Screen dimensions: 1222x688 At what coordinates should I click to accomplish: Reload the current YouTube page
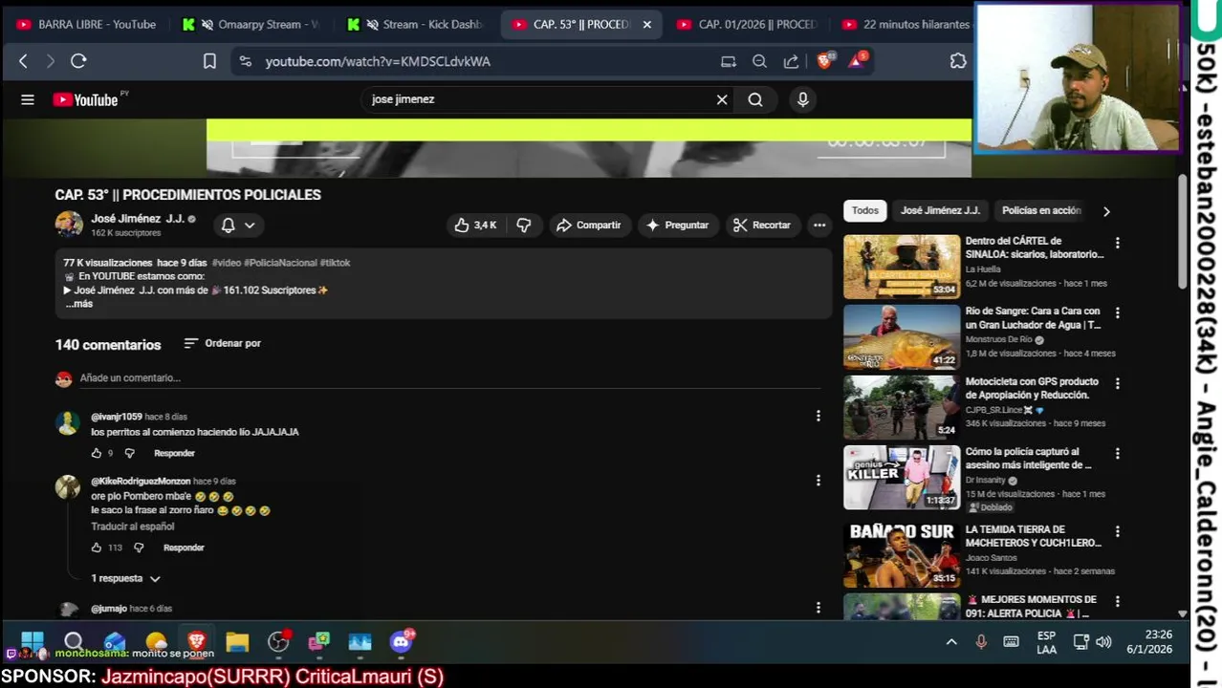[x=78, y=61]
